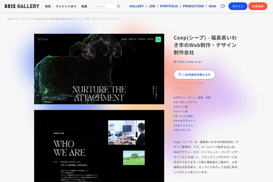
Task: Open the #タイポグラフィー tag
Action: coord(184,121)
